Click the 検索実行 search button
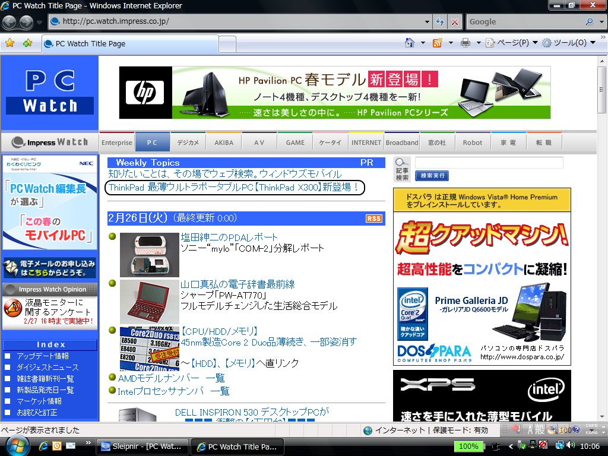 click(432, 176)
